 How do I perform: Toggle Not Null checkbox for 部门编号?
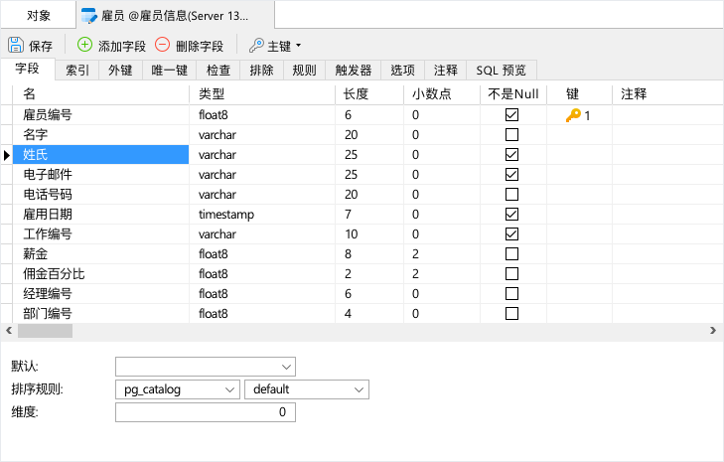[x=511, y=313]
